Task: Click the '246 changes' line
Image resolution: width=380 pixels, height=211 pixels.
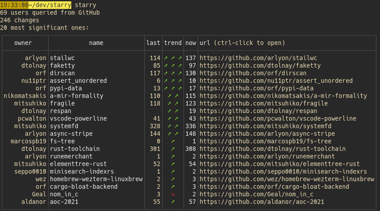Action: pyautogui.click(x=20, y=20)
